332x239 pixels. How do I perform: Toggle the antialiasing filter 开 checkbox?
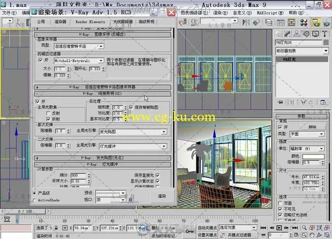[x=40, y=60]
